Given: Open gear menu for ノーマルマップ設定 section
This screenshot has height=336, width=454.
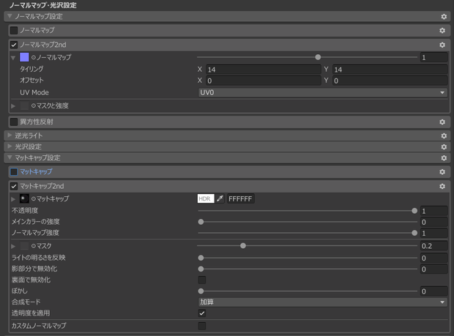Looking at the screenshot, I should tap(444, 17).
